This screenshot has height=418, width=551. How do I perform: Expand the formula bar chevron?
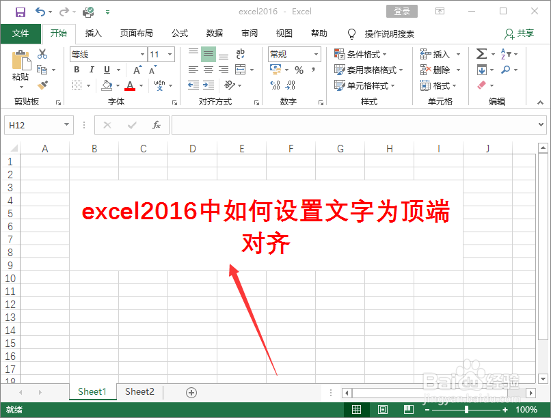(x=541, y=124)
